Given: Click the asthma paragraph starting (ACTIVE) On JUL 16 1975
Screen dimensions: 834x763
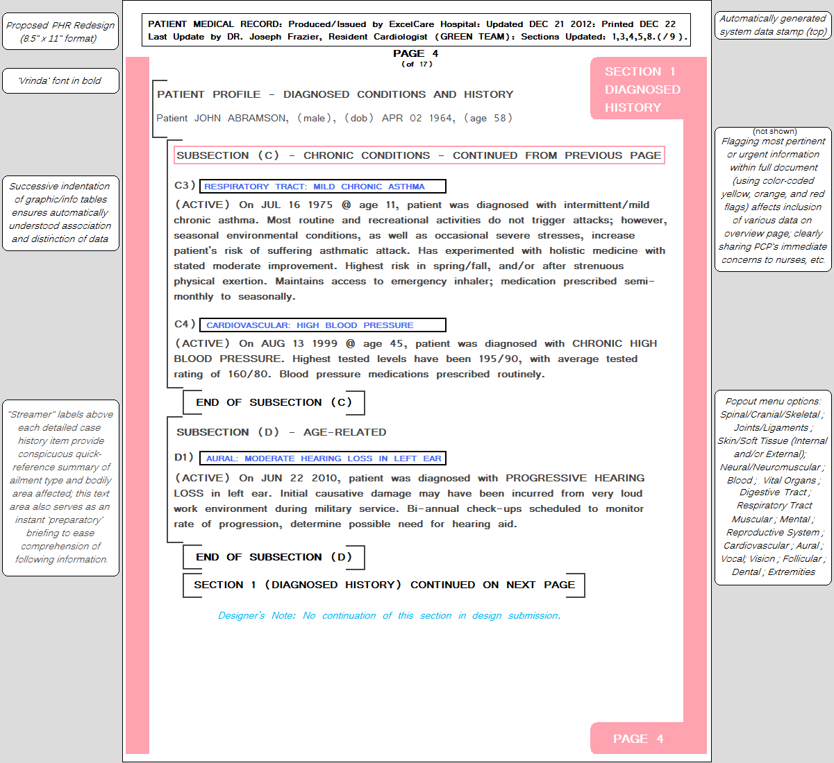Looking at the screenshot, I should click(x=420, y=250).
